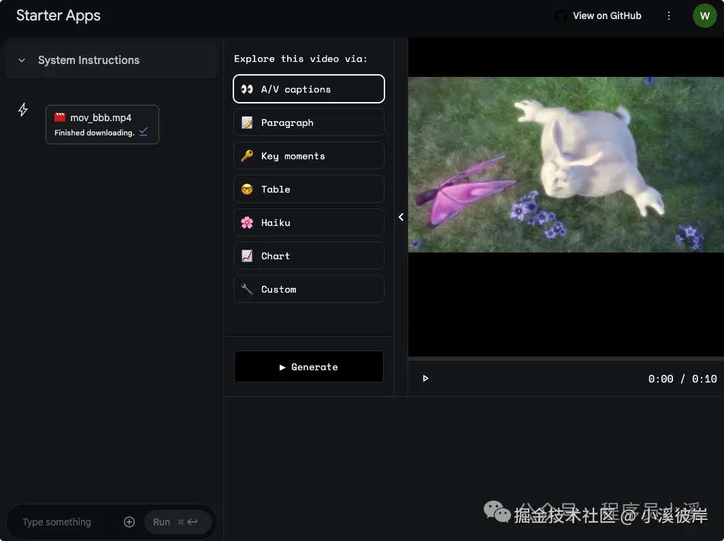724x541 pixels.
Task: Select the Haiku cherry blossom icon
Action: coord(246,223)
